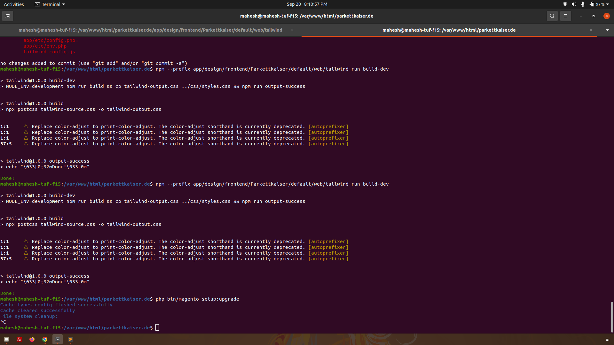Image resolution: width=614 pixels, height=345 pixels.
Task: Launch Firefox from the dock
Action: [32, 339]
